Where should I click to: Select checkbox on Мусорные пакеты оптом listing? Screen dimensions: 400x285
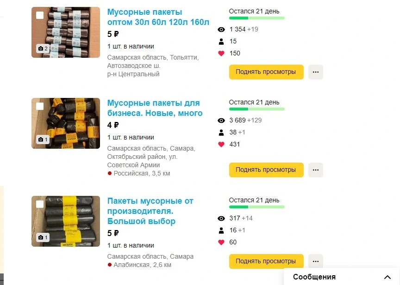40,15
